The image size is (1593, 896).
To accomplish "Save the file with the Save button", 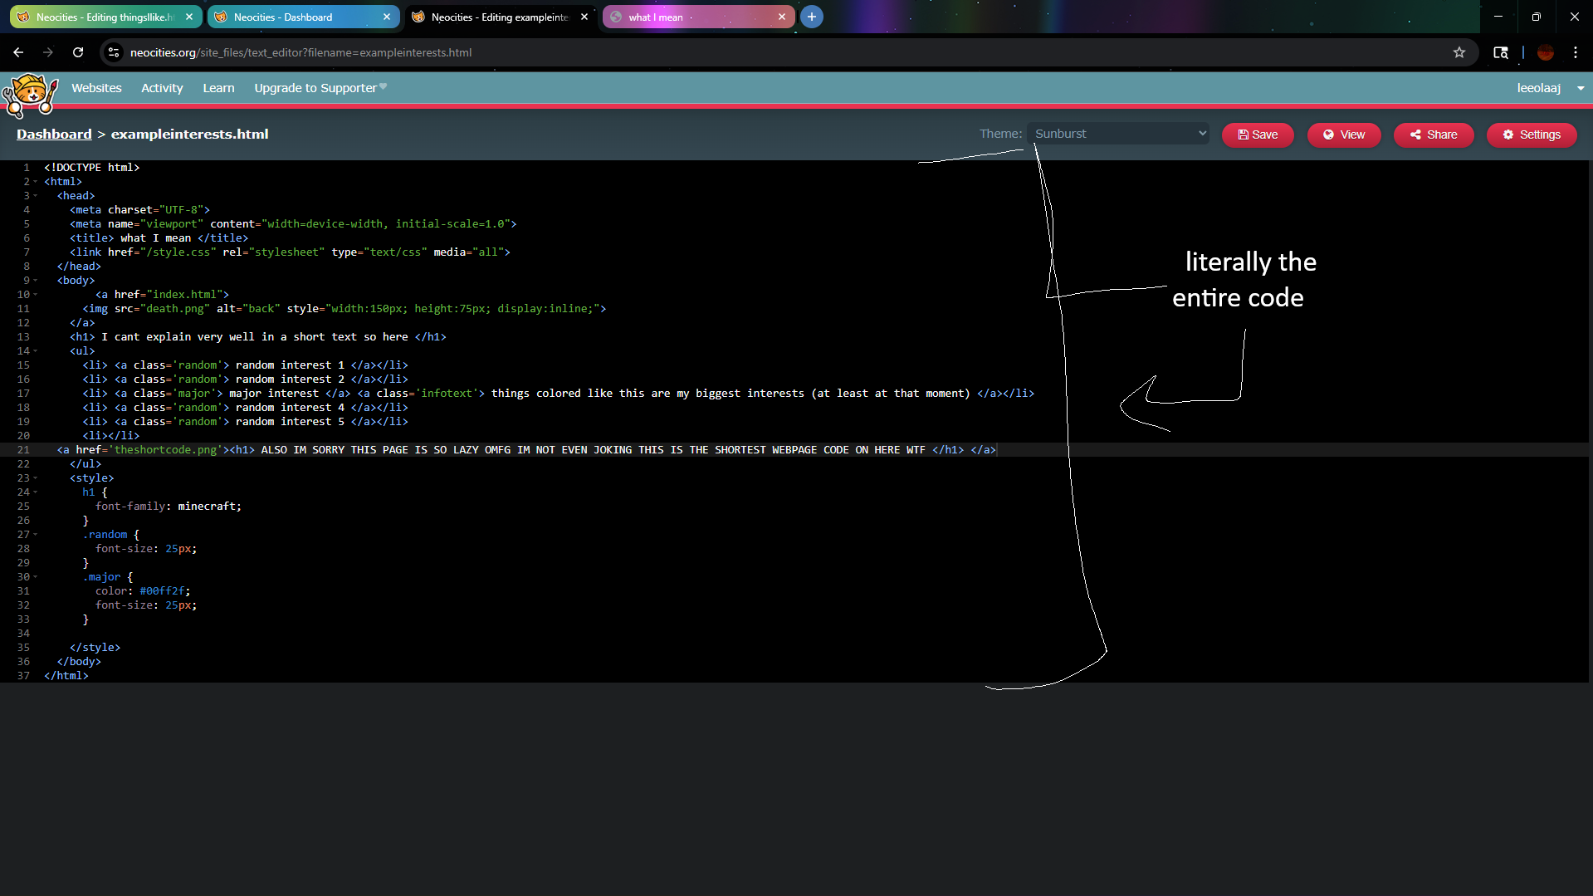I will (x=1257, y=135).
